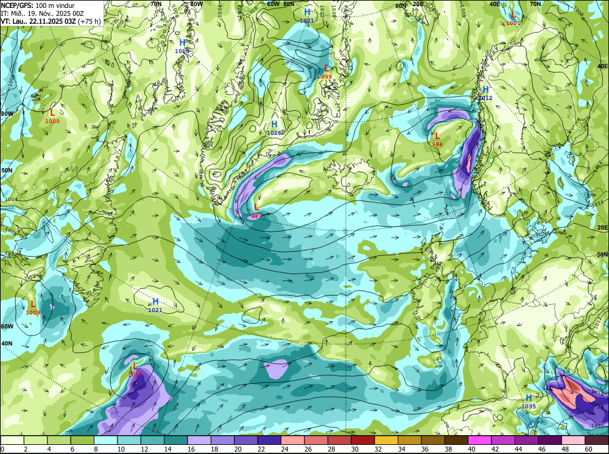609x454 pixels.
Task: Click the 'IT: Mið.. 19. Nóv.. 2025 00Z' line
Action: [43, 13]
